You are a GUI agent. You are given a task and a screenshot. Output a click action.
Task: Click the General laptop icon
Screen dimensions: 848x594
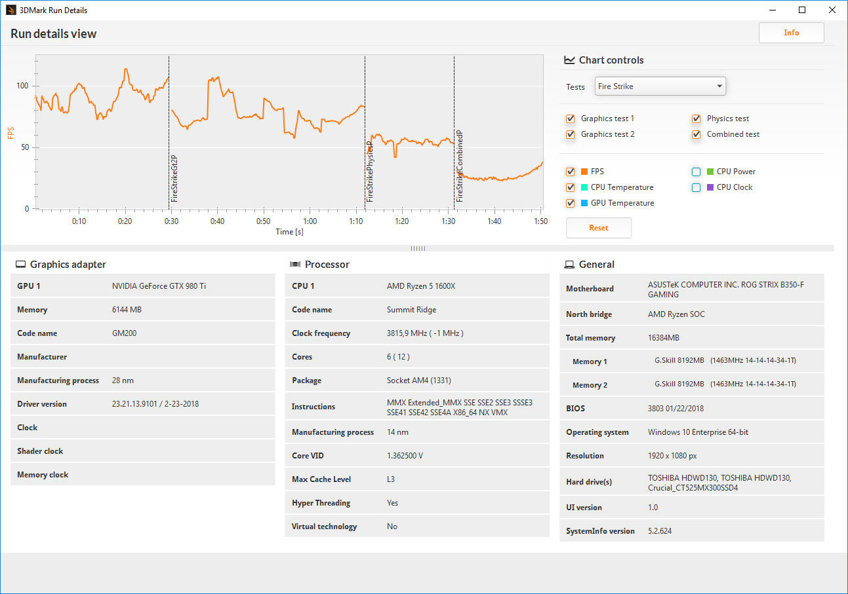tap(569, 265)
